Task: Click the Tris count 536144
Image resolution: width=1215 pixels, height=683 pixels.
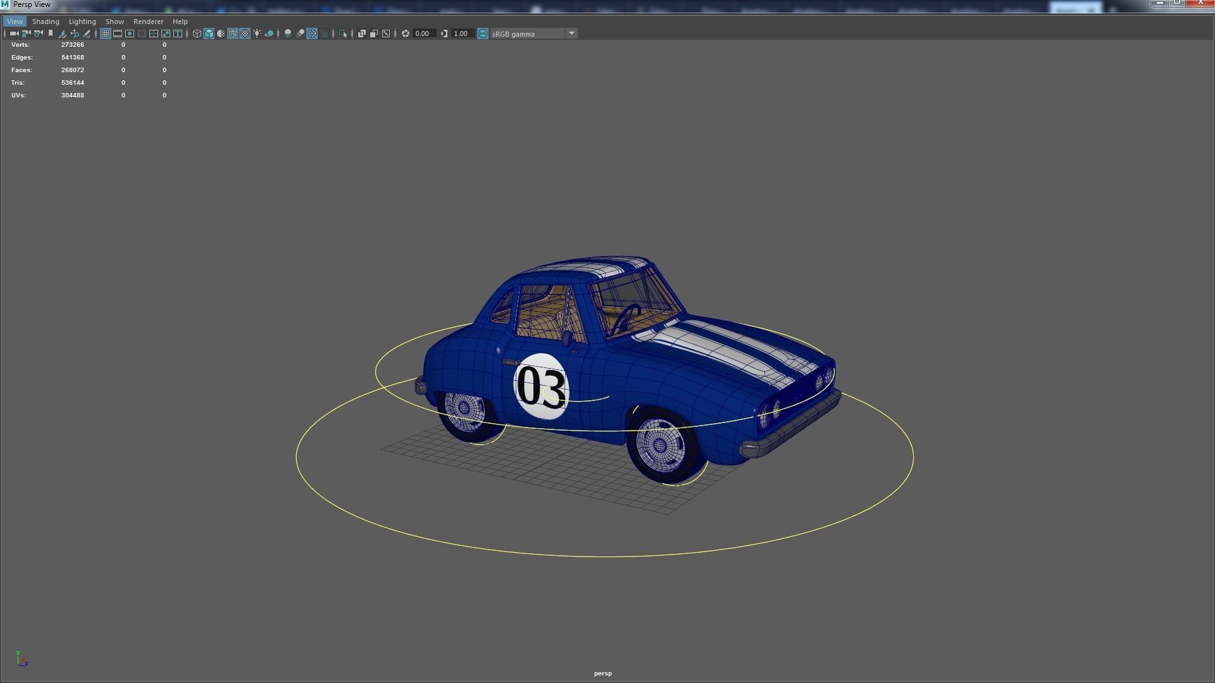Action: pos(73,83)
